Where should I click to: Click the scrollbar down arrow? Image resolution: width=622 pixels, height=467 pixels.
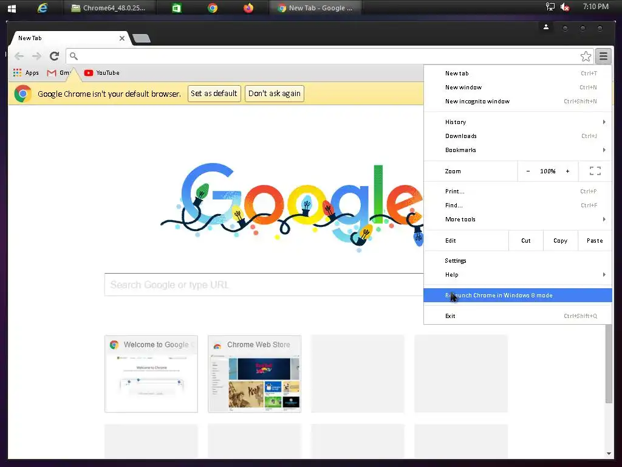point(609,454)
